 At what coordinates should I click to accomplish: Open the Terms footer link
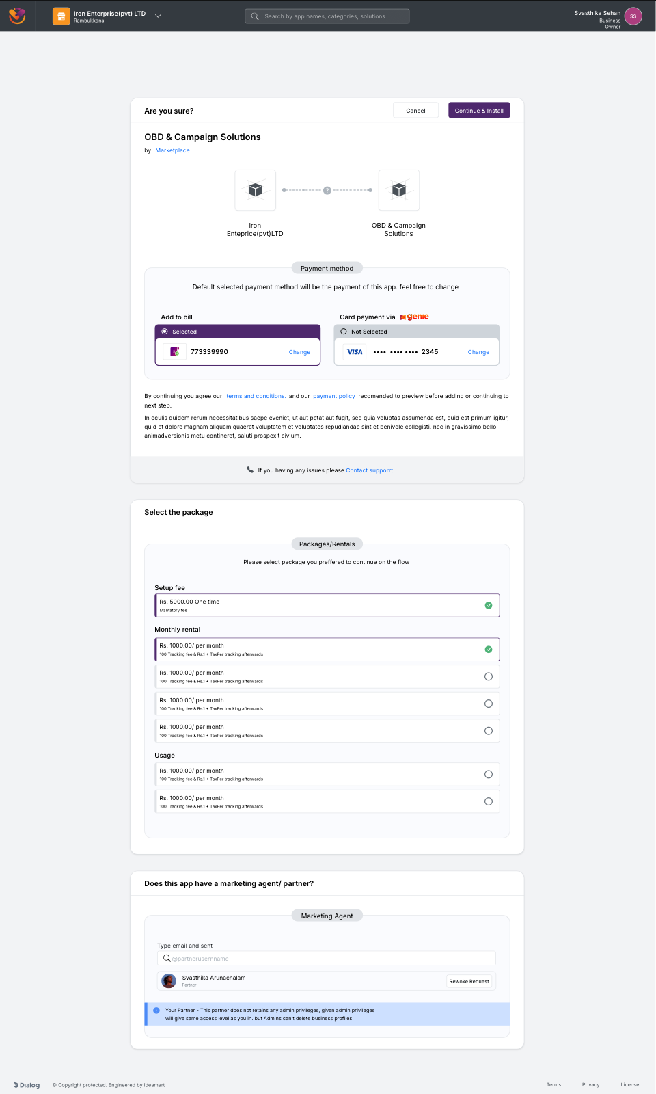[553, 1084]
